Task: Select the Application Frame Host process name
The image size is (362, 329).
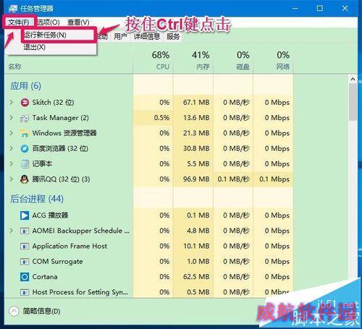Action: pos(70,246)
